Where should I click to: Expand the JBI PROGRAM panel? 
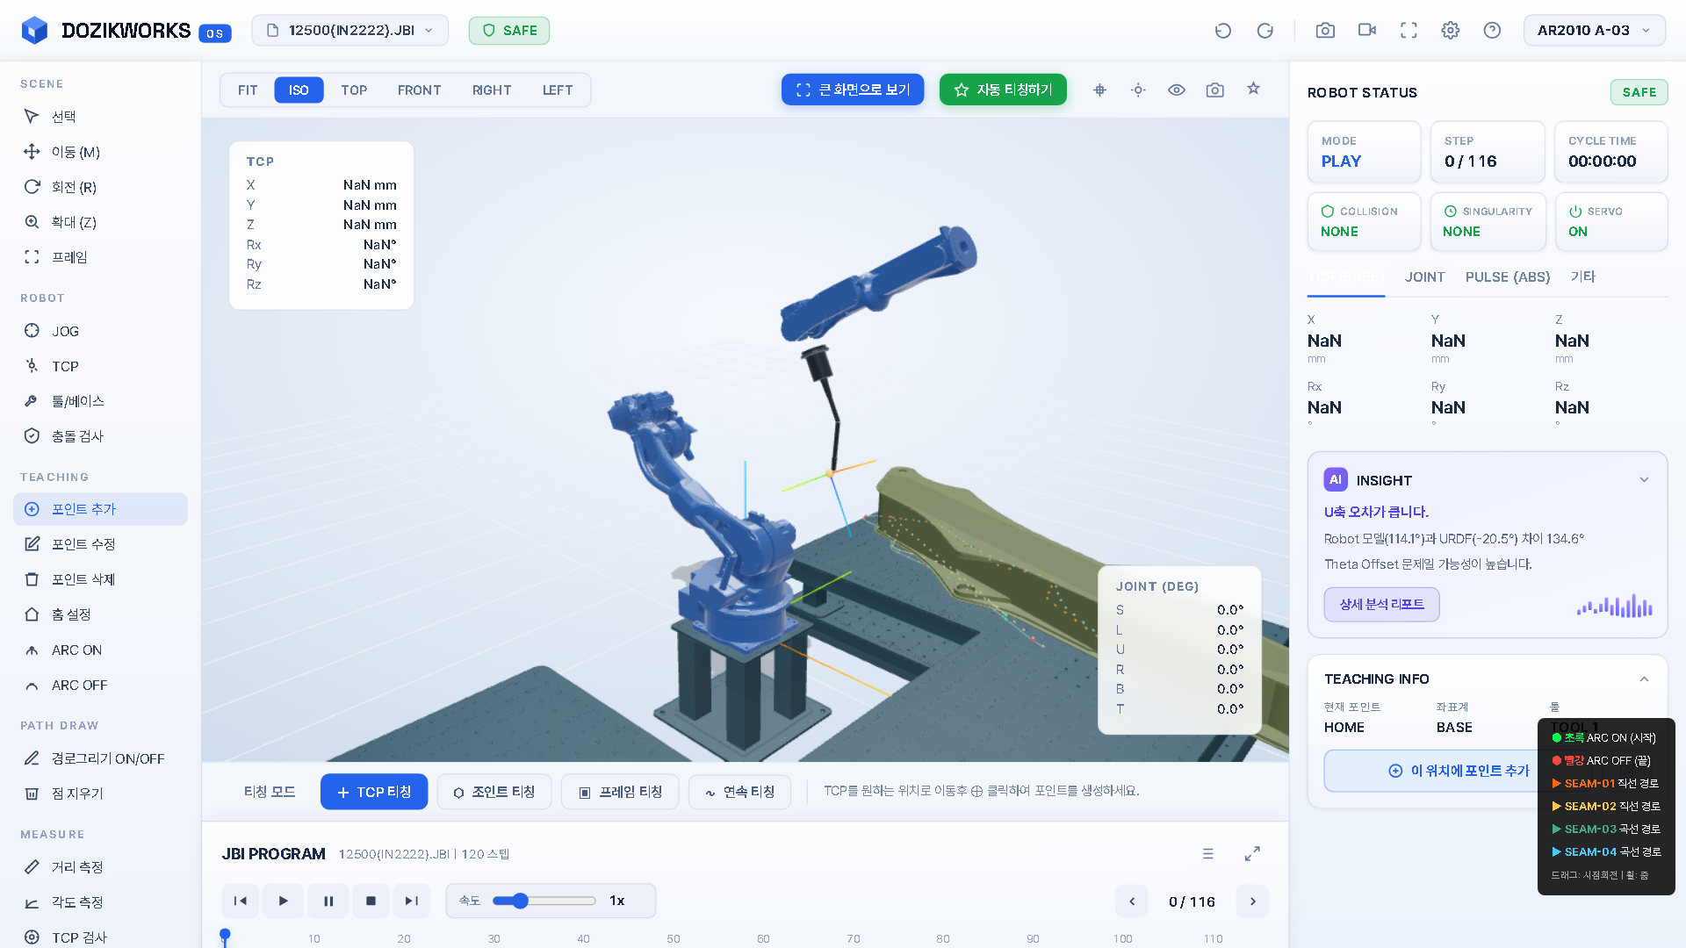[1252, 854]
